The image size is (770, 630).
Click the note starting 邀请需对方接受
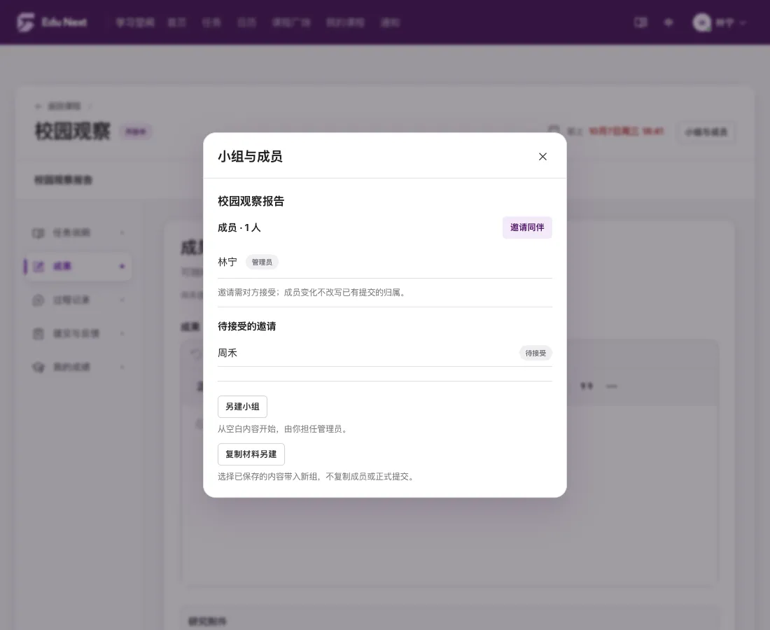[x=312, y=293]
